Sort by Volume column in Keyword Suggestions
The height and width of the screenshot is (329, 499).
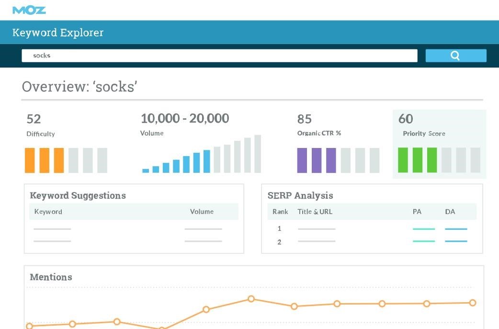tap(202, 212)
